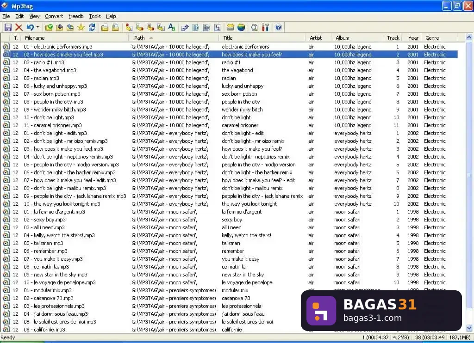The width and height of the screenshot is (474, 343).
Task: Click the Change directory folder icon with green check
Action: tap(49, 27)
